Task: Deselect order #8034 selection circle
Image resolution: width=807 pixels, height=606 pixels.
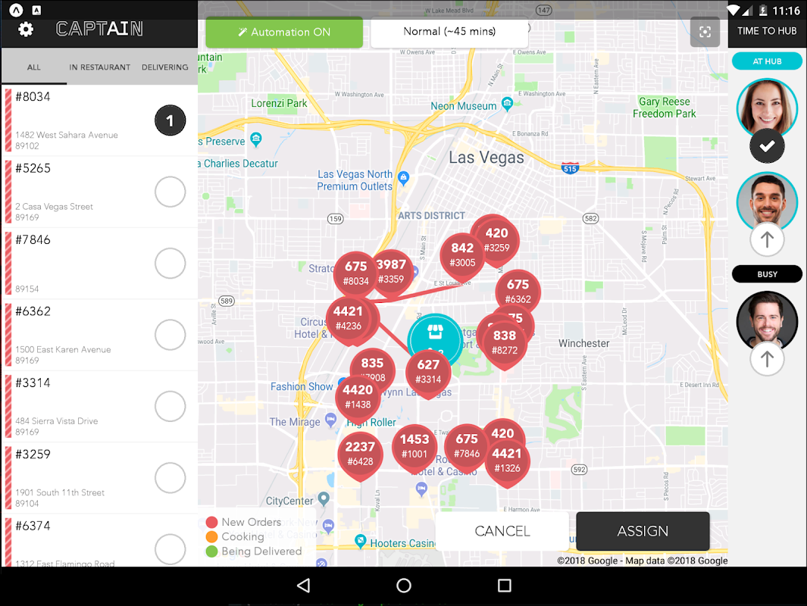Action: pyautogui.click(x=170, y=120)
